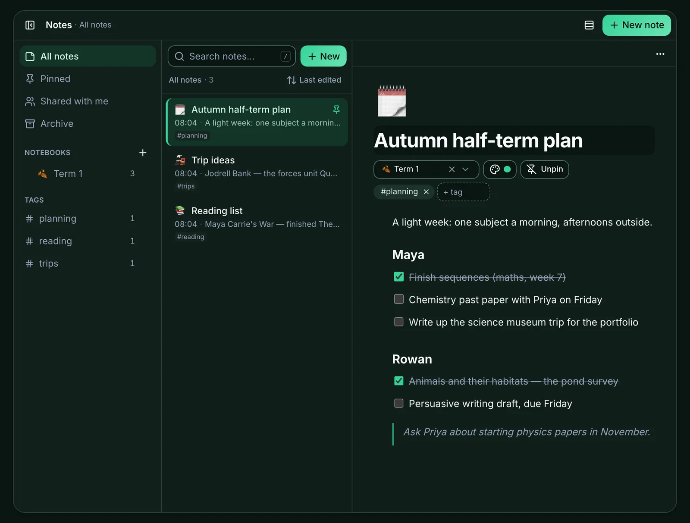Click the Ask Priya about physics papers quote
This screenshot has height=523, width=690.
click(x=527, y=432)
